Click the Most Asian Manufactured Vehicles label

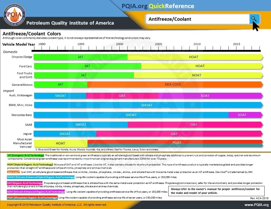click(23, 143)
